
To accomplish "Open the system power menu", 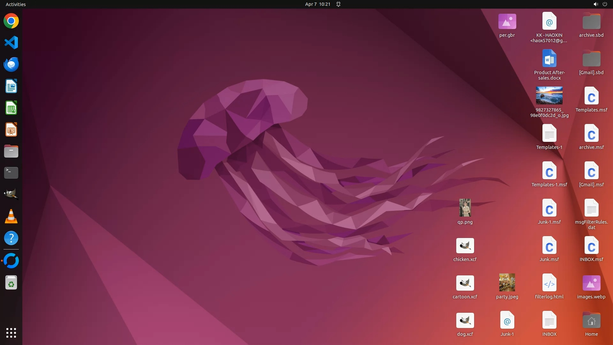I will 605,4.
